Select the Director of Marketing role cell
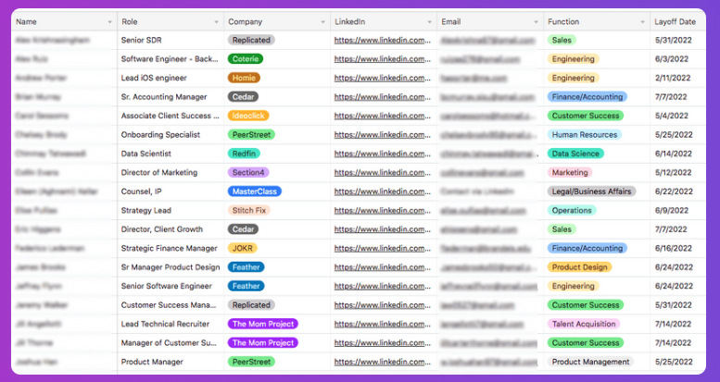 click(171, 172)
